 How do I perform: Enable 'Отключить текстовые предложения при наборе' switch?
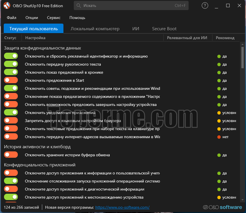coord(11,128)
